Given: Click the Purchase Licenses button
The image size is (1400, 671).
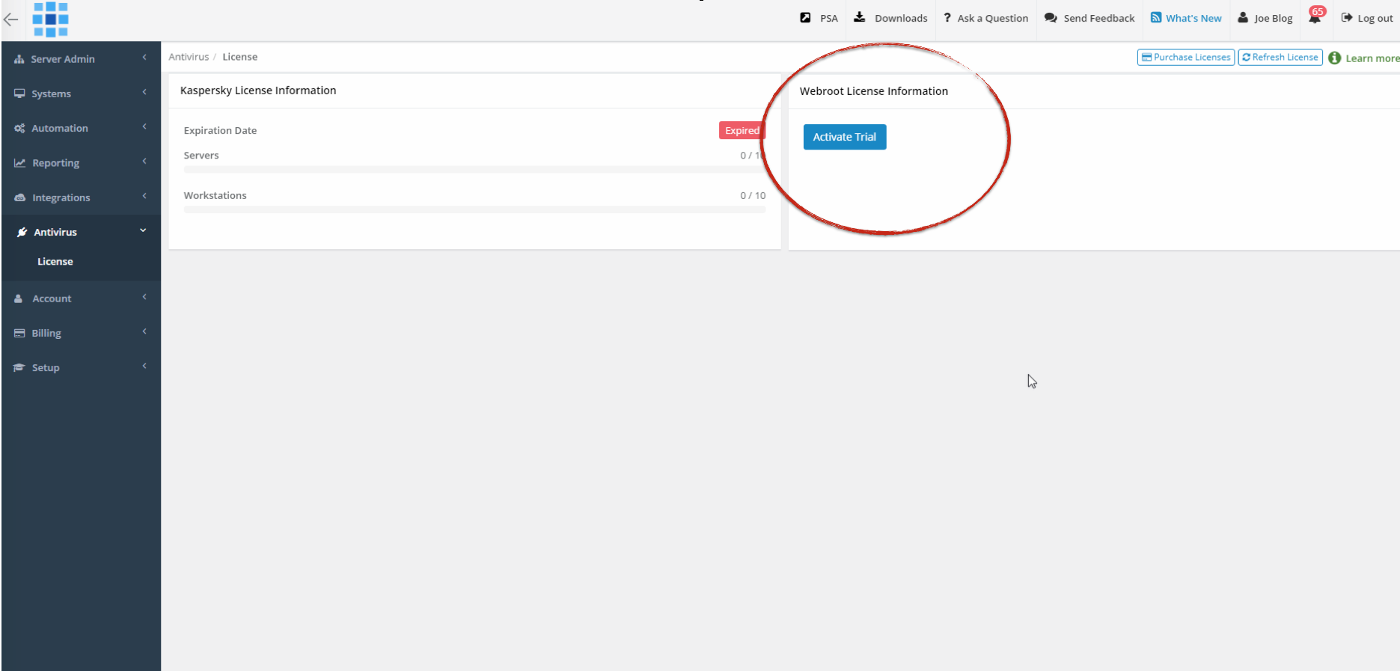Looking at the screenshot, I should (1186, 58).
